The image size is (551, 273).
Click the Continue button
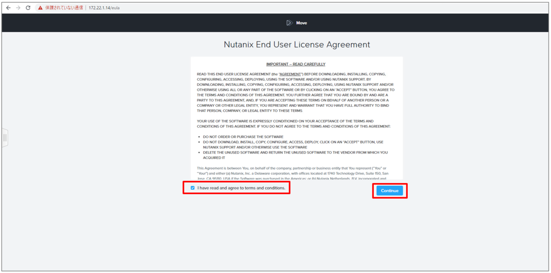389,190
